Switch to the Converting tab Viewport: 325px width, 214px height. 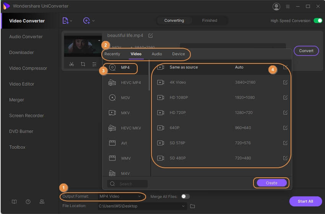(x=174, y=21)
